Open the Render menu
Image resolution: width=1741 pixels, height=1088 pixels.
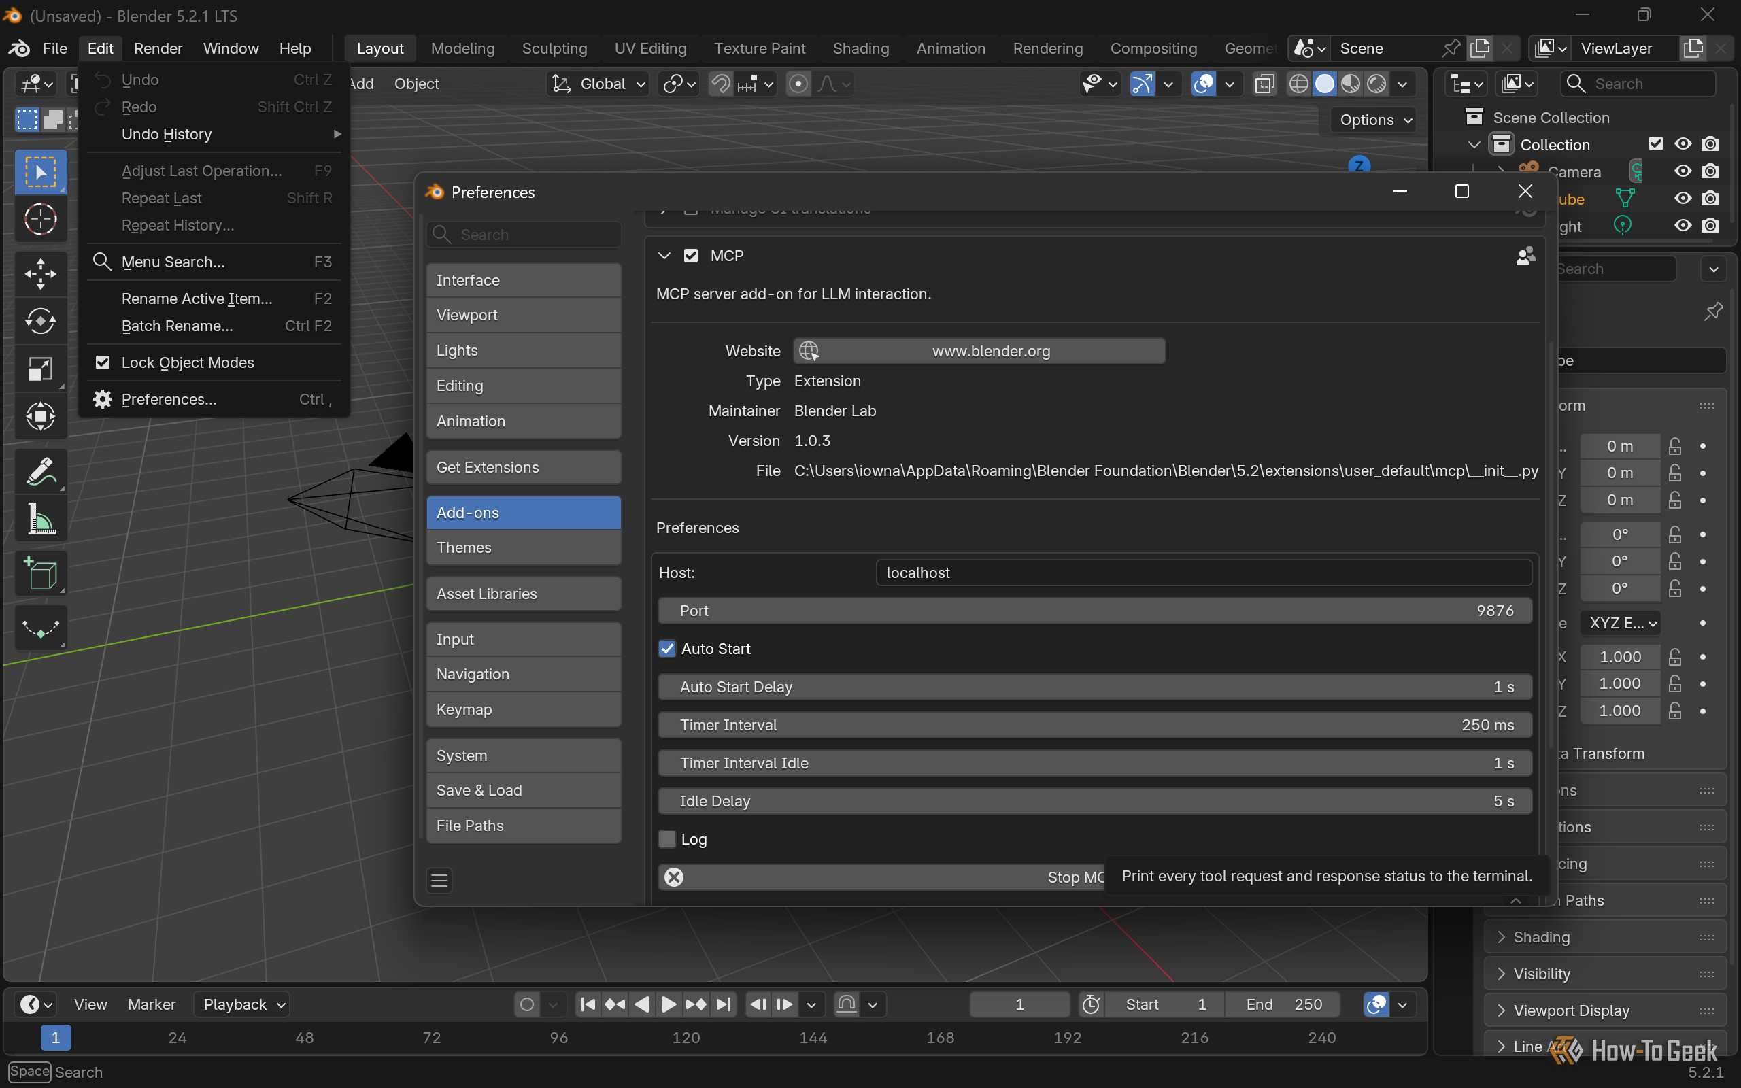coord(158,48)
